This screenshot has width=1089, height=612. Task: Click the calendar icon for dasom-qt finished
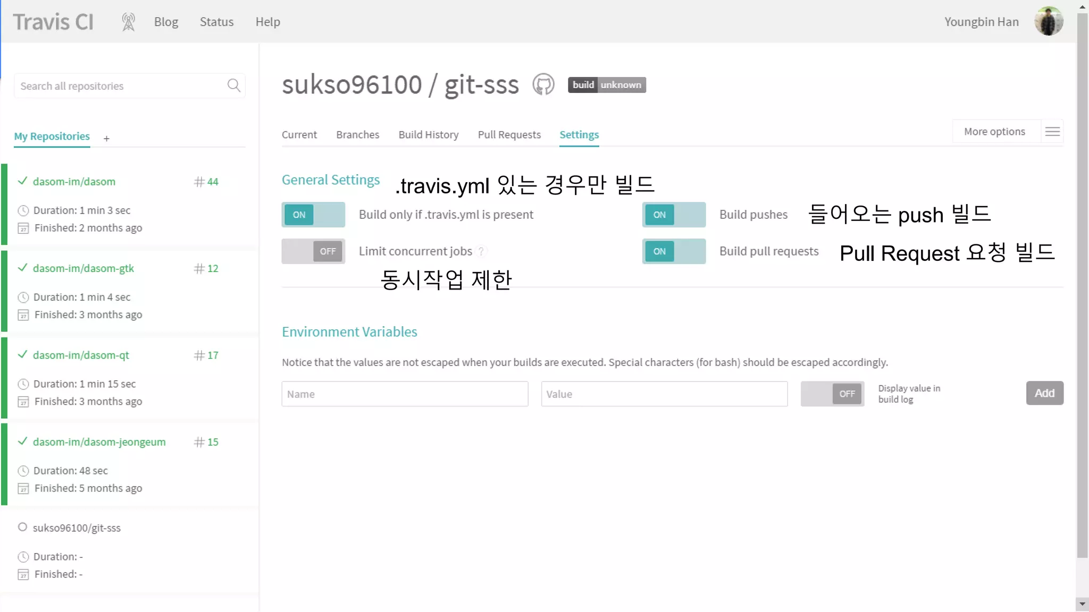[x=23, y=402]
